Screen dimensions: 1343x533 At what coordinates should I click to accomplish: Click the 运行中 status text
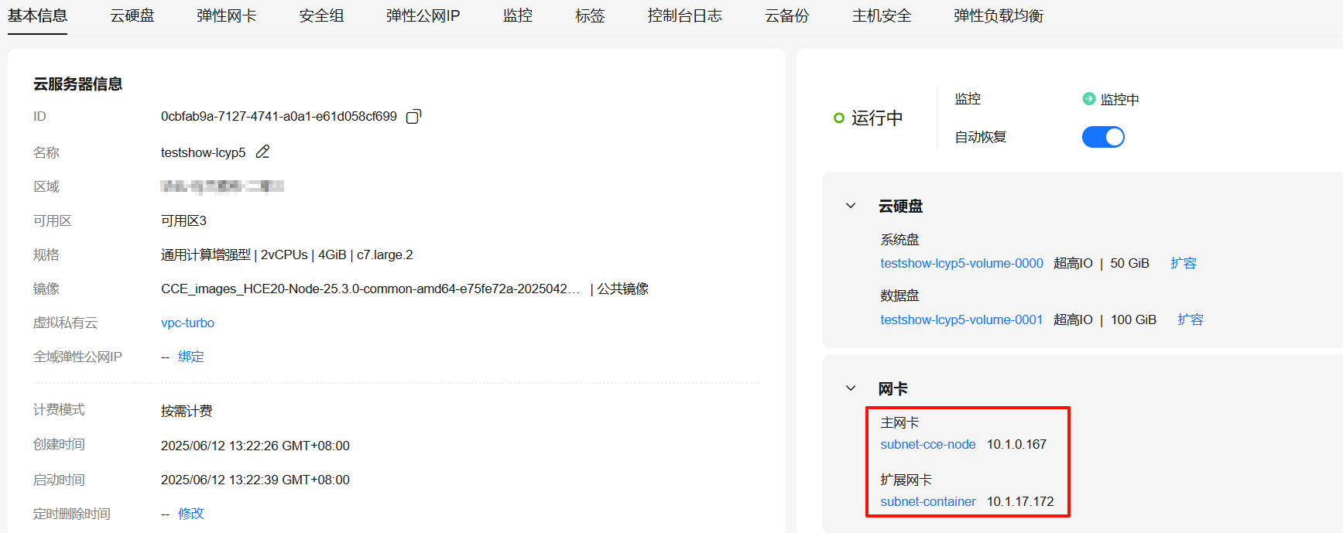tap(877, 118)
